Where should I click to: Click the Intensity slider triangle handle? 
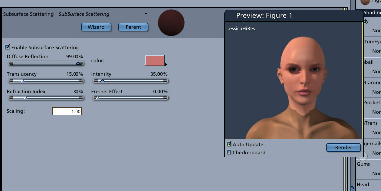pyautogui.click(x=102, y=81)
